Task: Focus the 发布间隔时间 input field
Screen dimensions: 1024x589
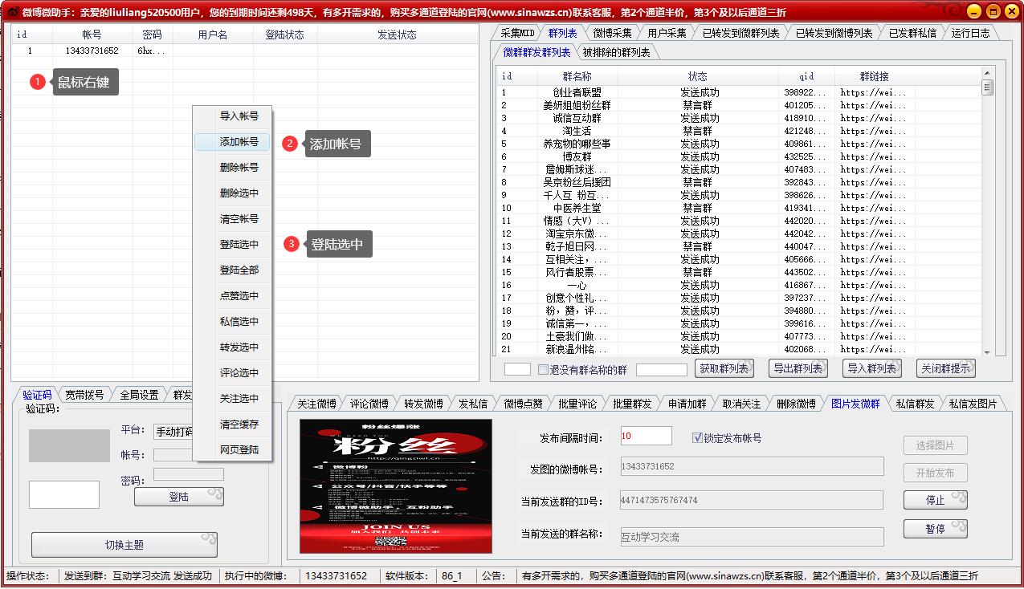Action: point(646,436)
